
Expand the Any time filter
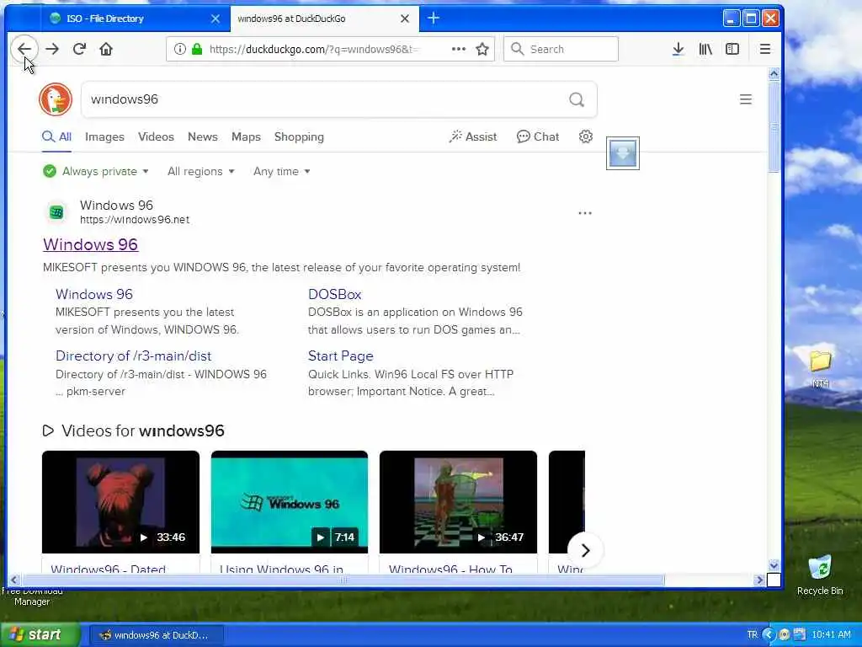(x=281, y=172)
